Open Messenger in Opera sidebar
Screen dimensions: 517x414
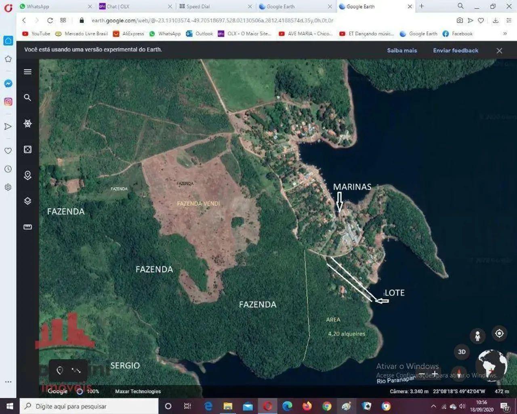tap(8, 84)
